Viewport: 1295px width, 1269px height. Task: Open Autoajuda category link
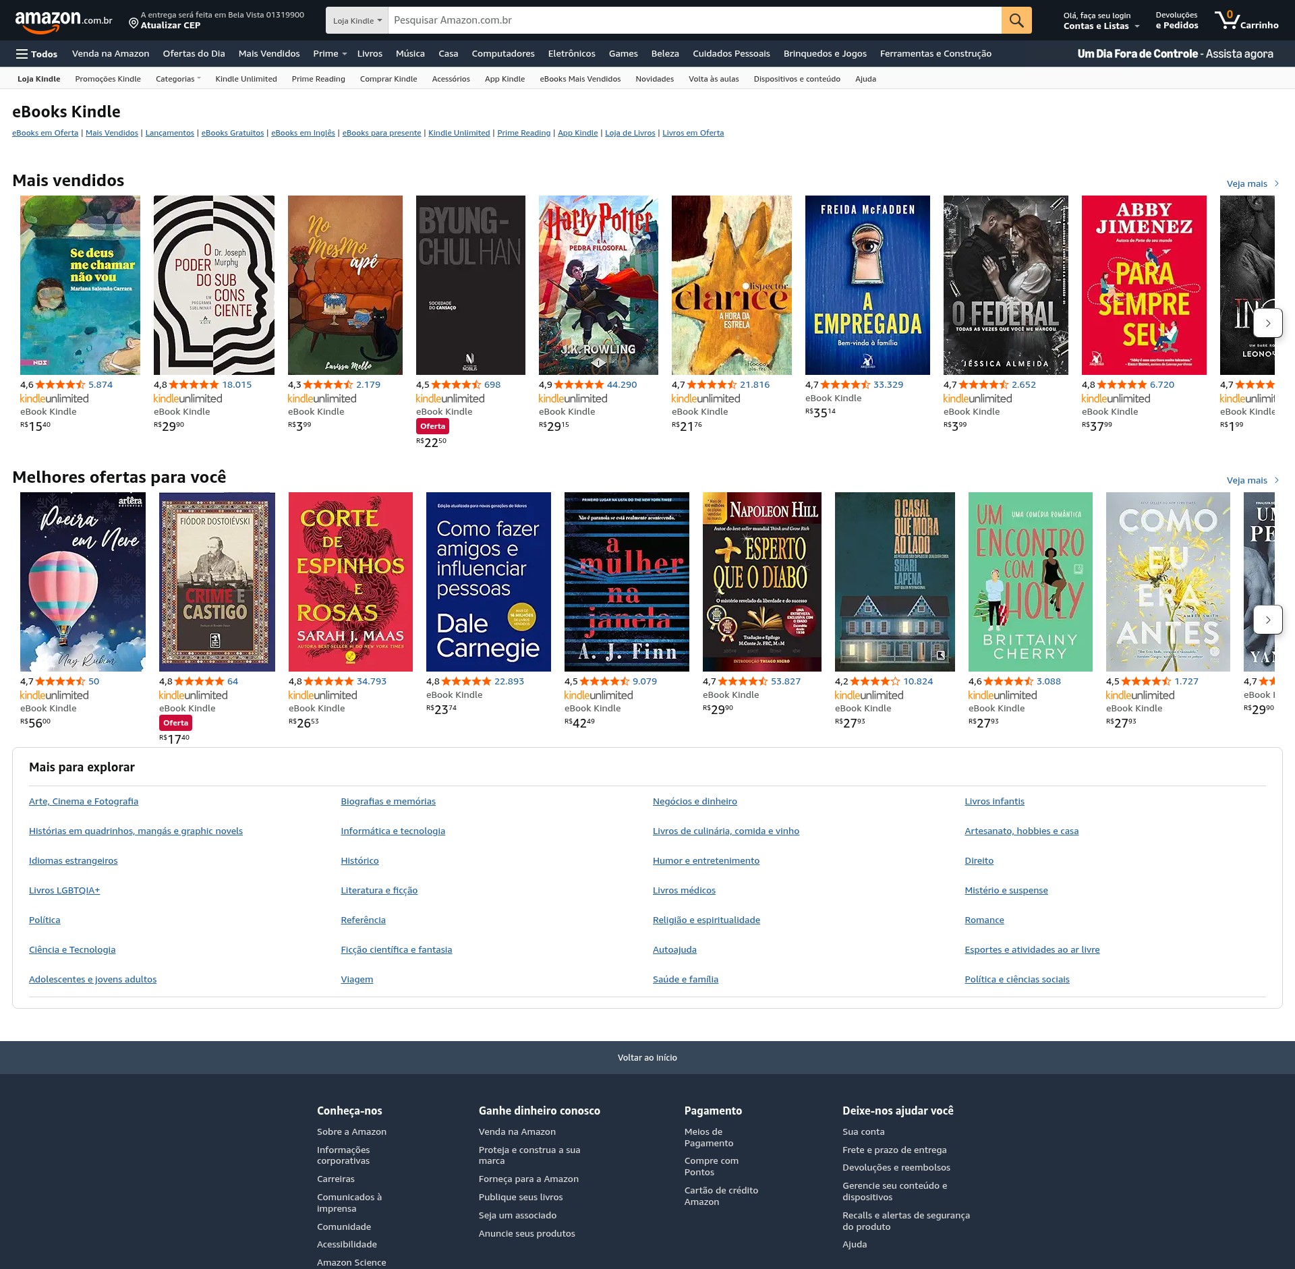674,949
